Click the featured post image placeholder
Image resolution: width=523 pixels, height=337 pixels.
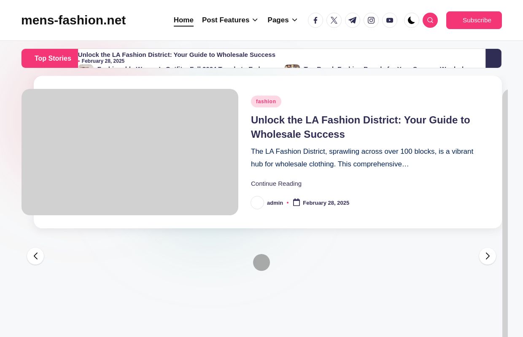(x=130, y=152)
